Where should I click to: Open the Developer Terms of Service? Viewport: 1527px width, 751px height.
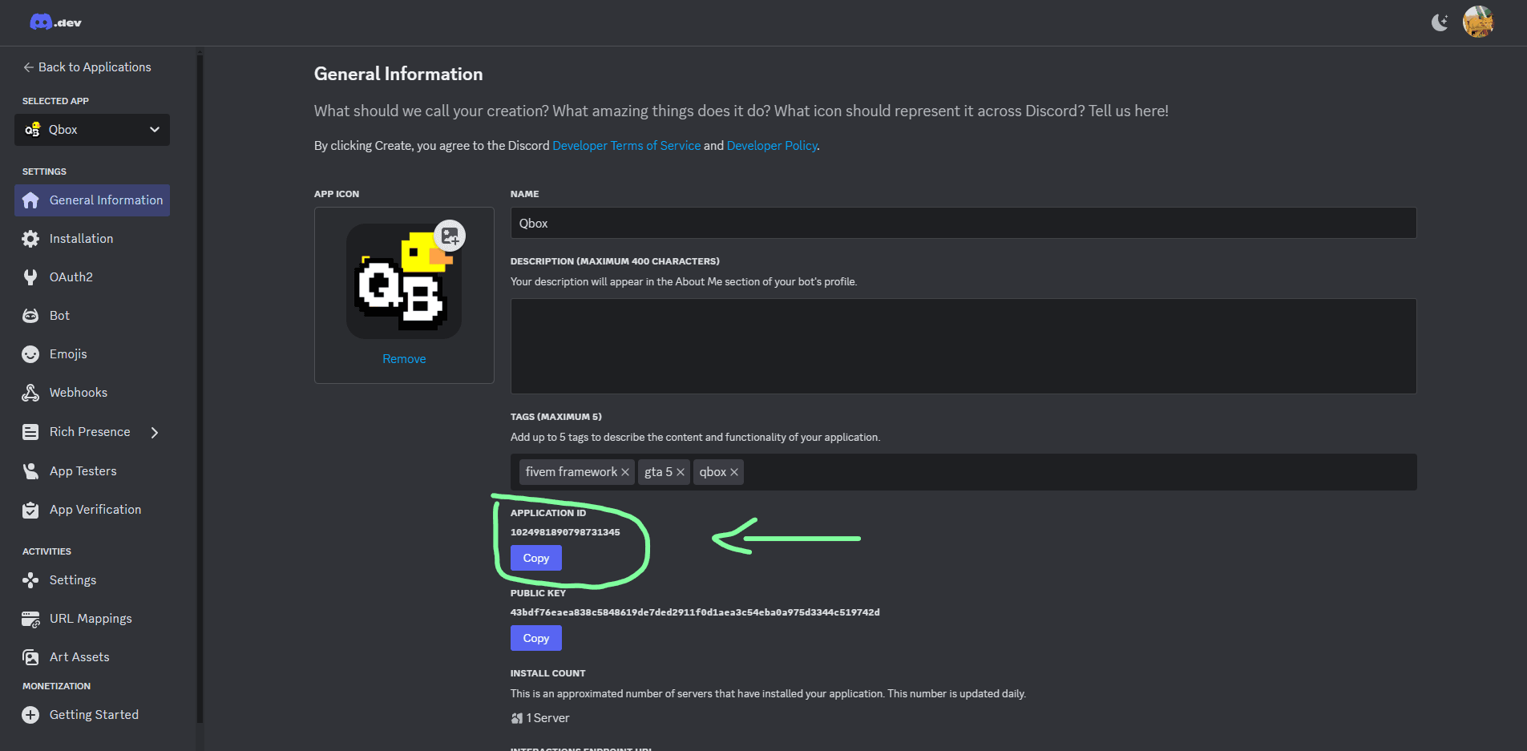pos(626,145)
